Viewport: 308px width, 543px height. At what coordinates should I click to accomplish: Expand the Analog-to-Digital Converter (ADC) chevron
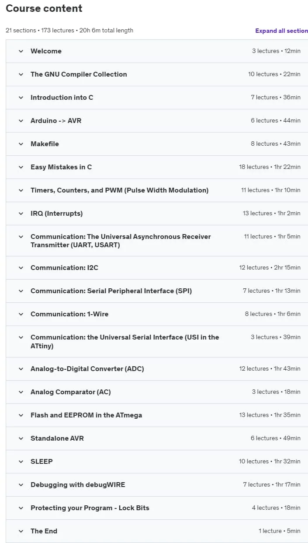21,369
